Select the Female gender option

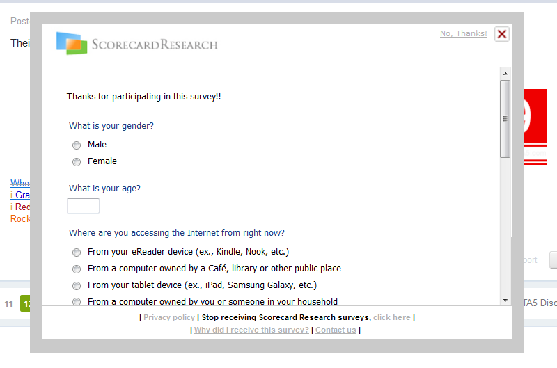(x=77, y=162)
